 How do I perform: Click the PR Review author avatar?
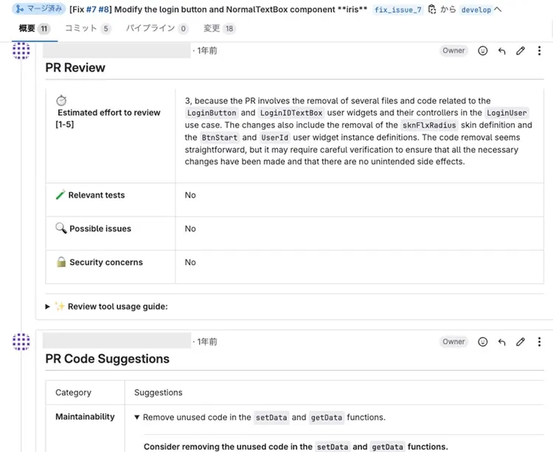tap(21, 50)
